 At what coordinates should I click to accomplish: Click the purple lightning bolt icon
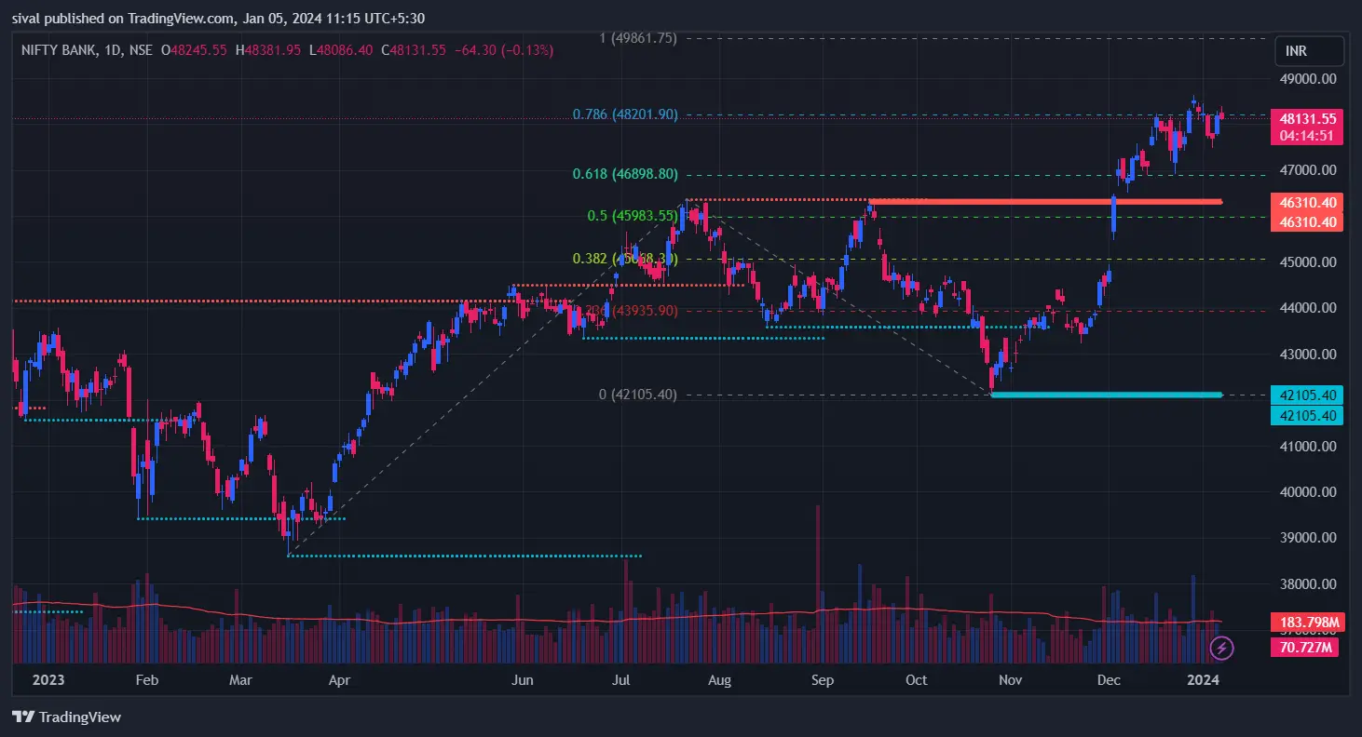1221,648
